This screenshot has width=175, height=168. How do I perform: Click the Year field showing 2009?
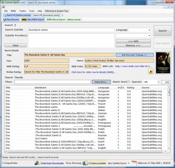click(x=46, y=61)
